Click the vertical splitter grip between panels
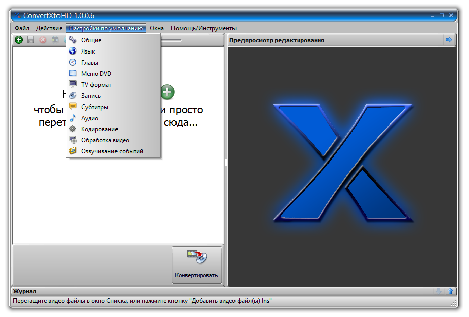469x317 pixels. coord(226,161)
